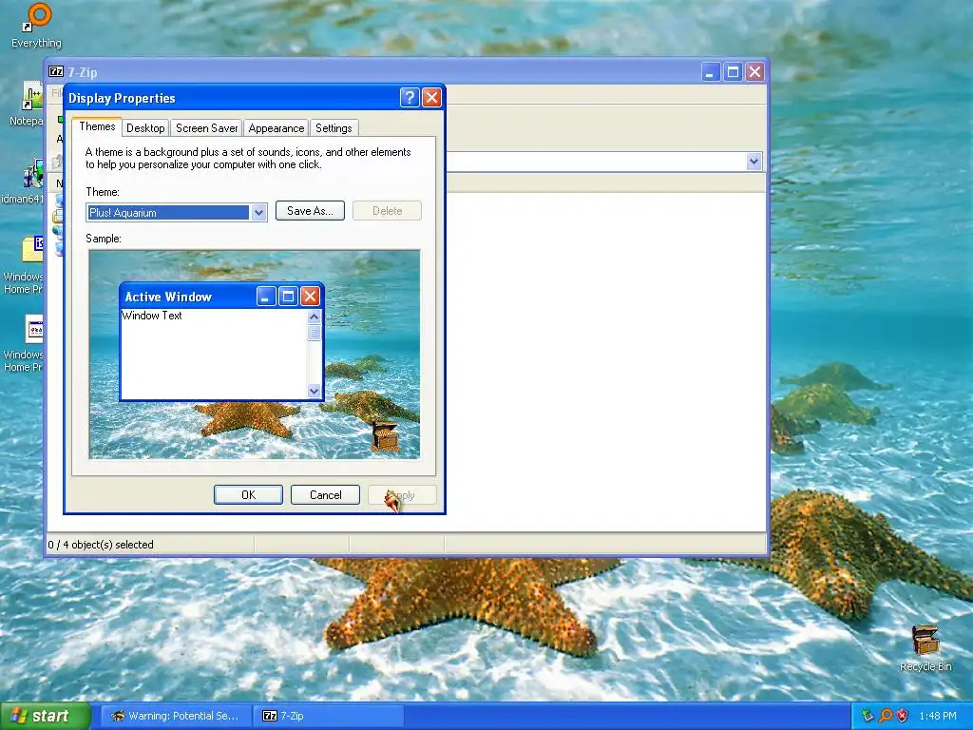Click the Display Properties help question-mark button
The width and height of the screenshot is (973, 730).
click(410, 98)
